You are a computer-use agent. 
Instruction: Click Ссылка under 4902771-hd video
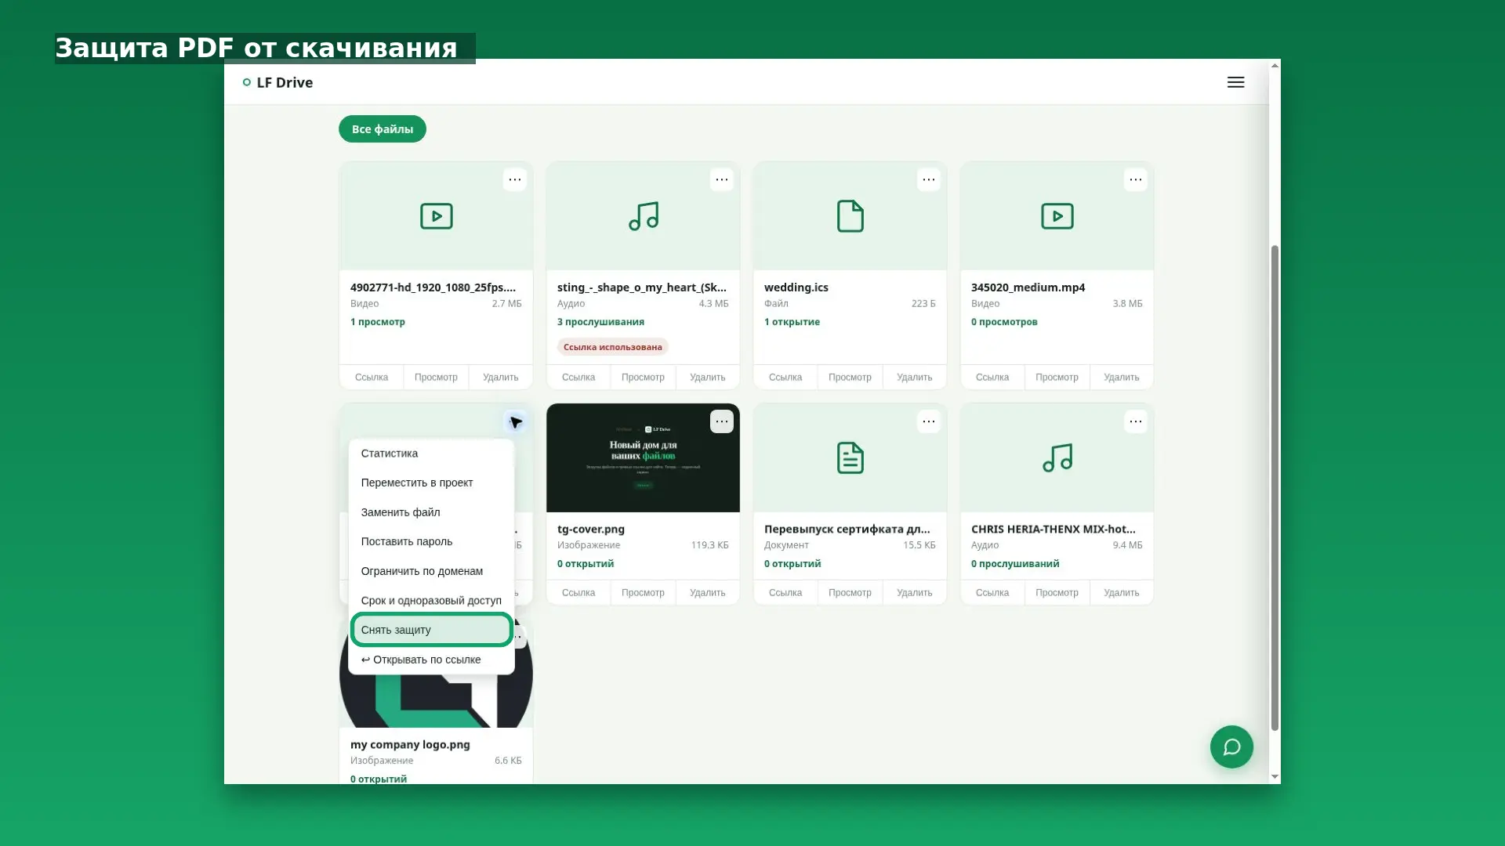(x=372, y=378)
